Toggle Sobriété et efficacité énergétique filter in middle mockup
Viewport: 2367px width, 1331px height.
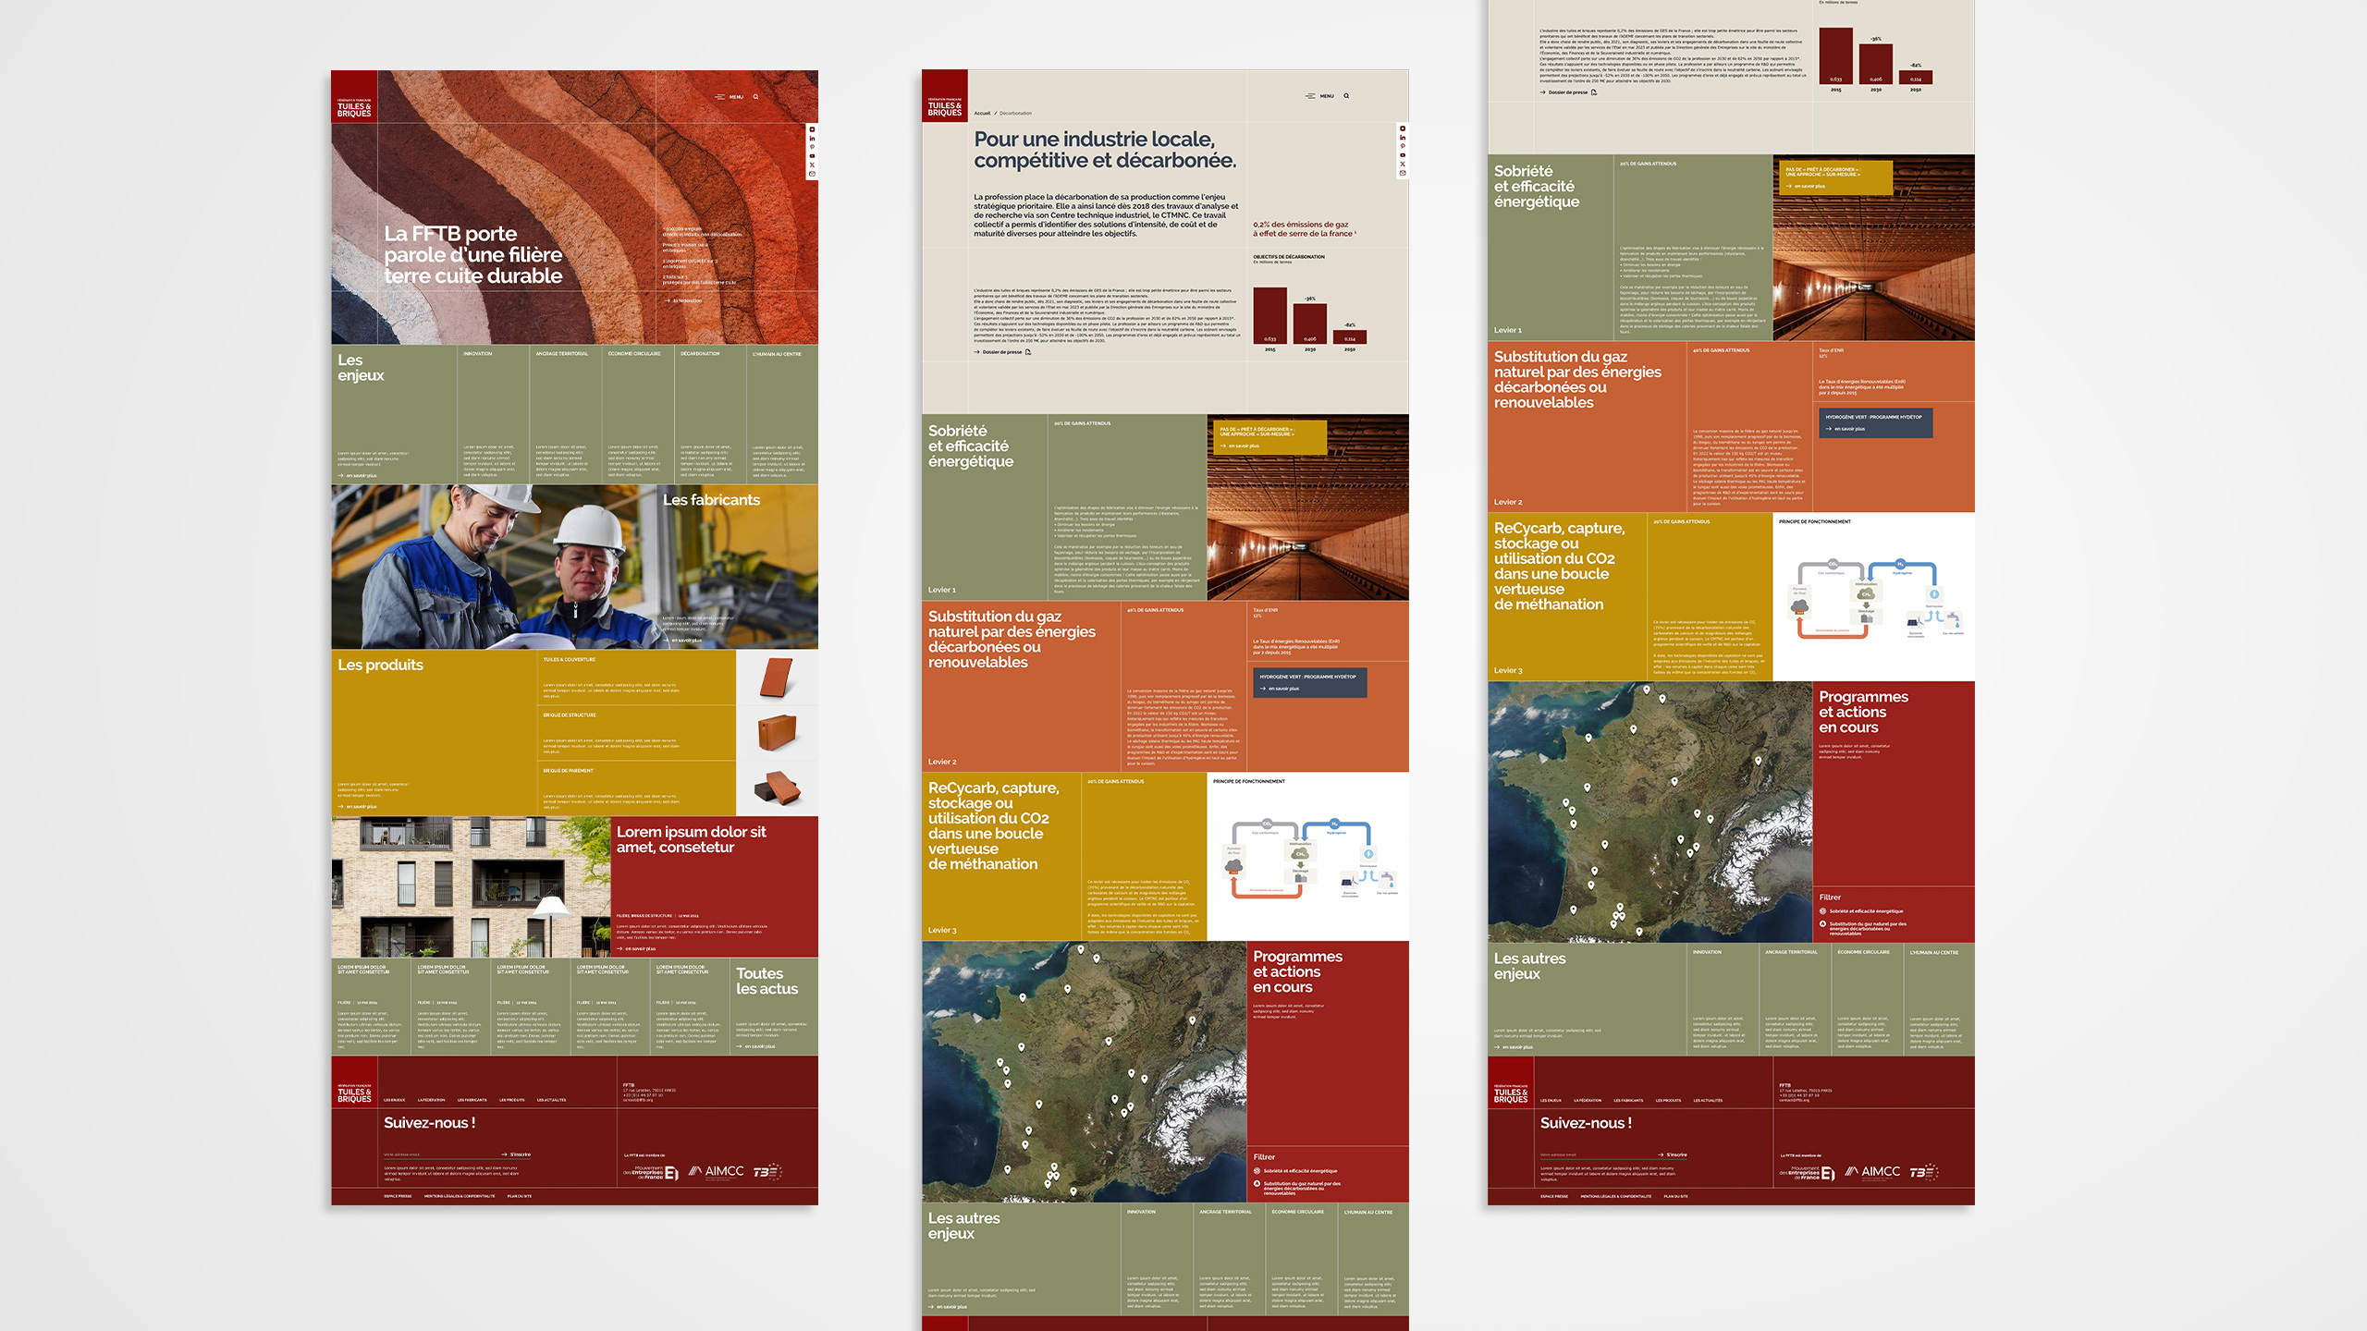1257,1171
